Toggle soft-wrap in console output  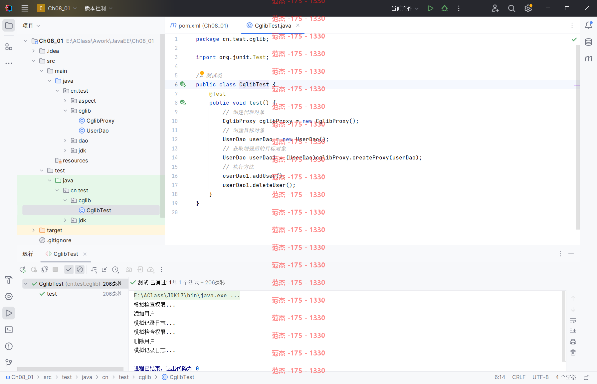pos(573,321)
